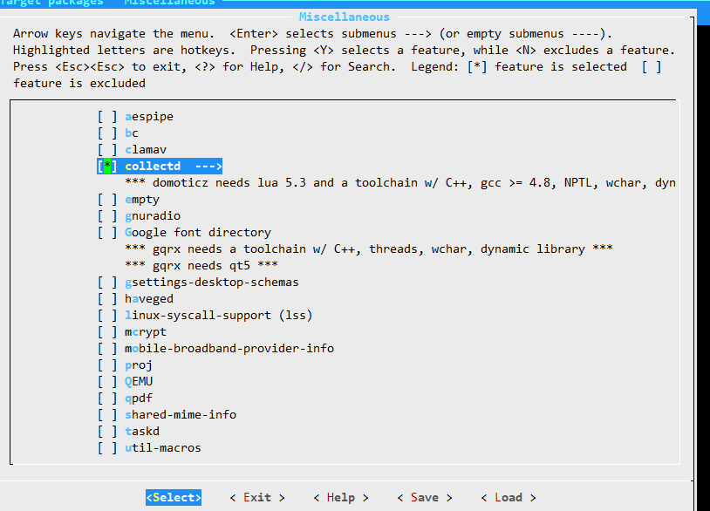Enable the mcrypt checkbox
Screen dimensions: 710x511
point(107,331)
